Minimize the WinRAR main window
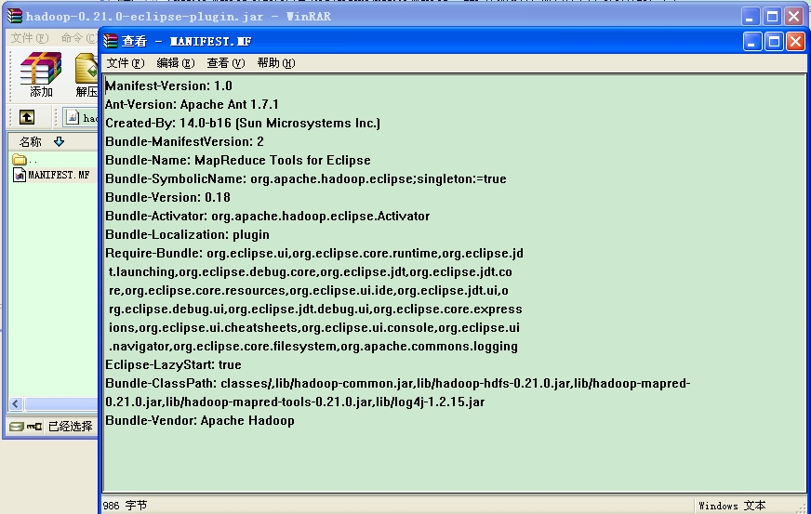The width and height of the screenshot is (811, 514). tap(750, 17)
